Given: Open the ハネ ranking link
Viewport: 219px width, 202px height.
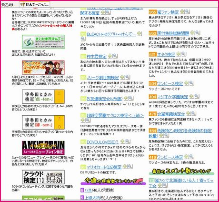Looking at the screenshot, I should 88,190.
